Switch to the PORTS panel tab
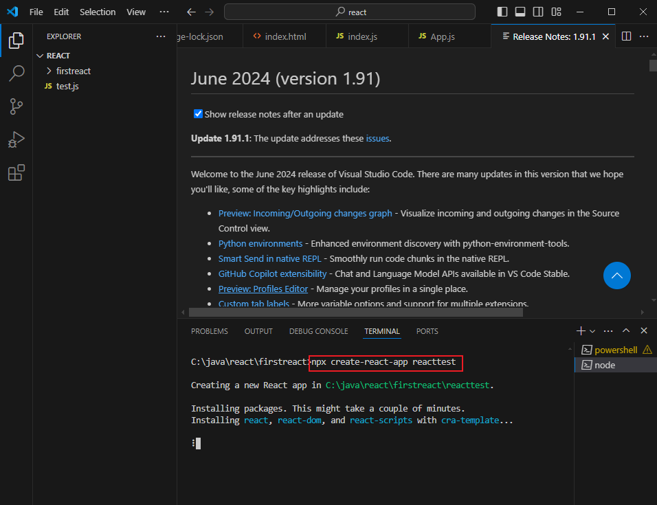The width and height of the screenshot is (657, 505). pos(427,330)
